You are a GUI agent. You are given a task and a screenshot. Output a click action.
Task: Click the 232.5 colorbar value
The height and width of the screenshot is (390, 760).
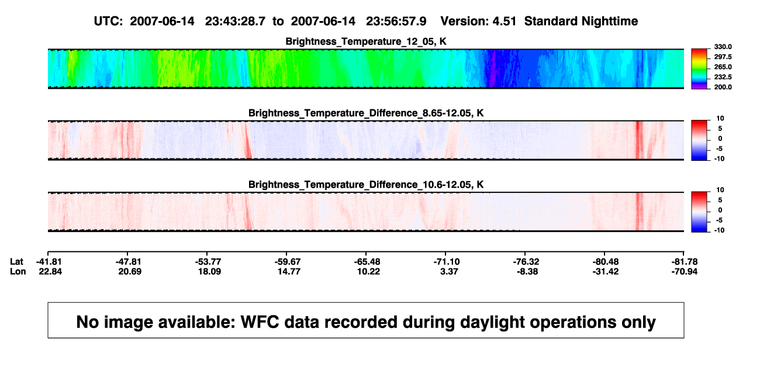(x=723, y=77)
